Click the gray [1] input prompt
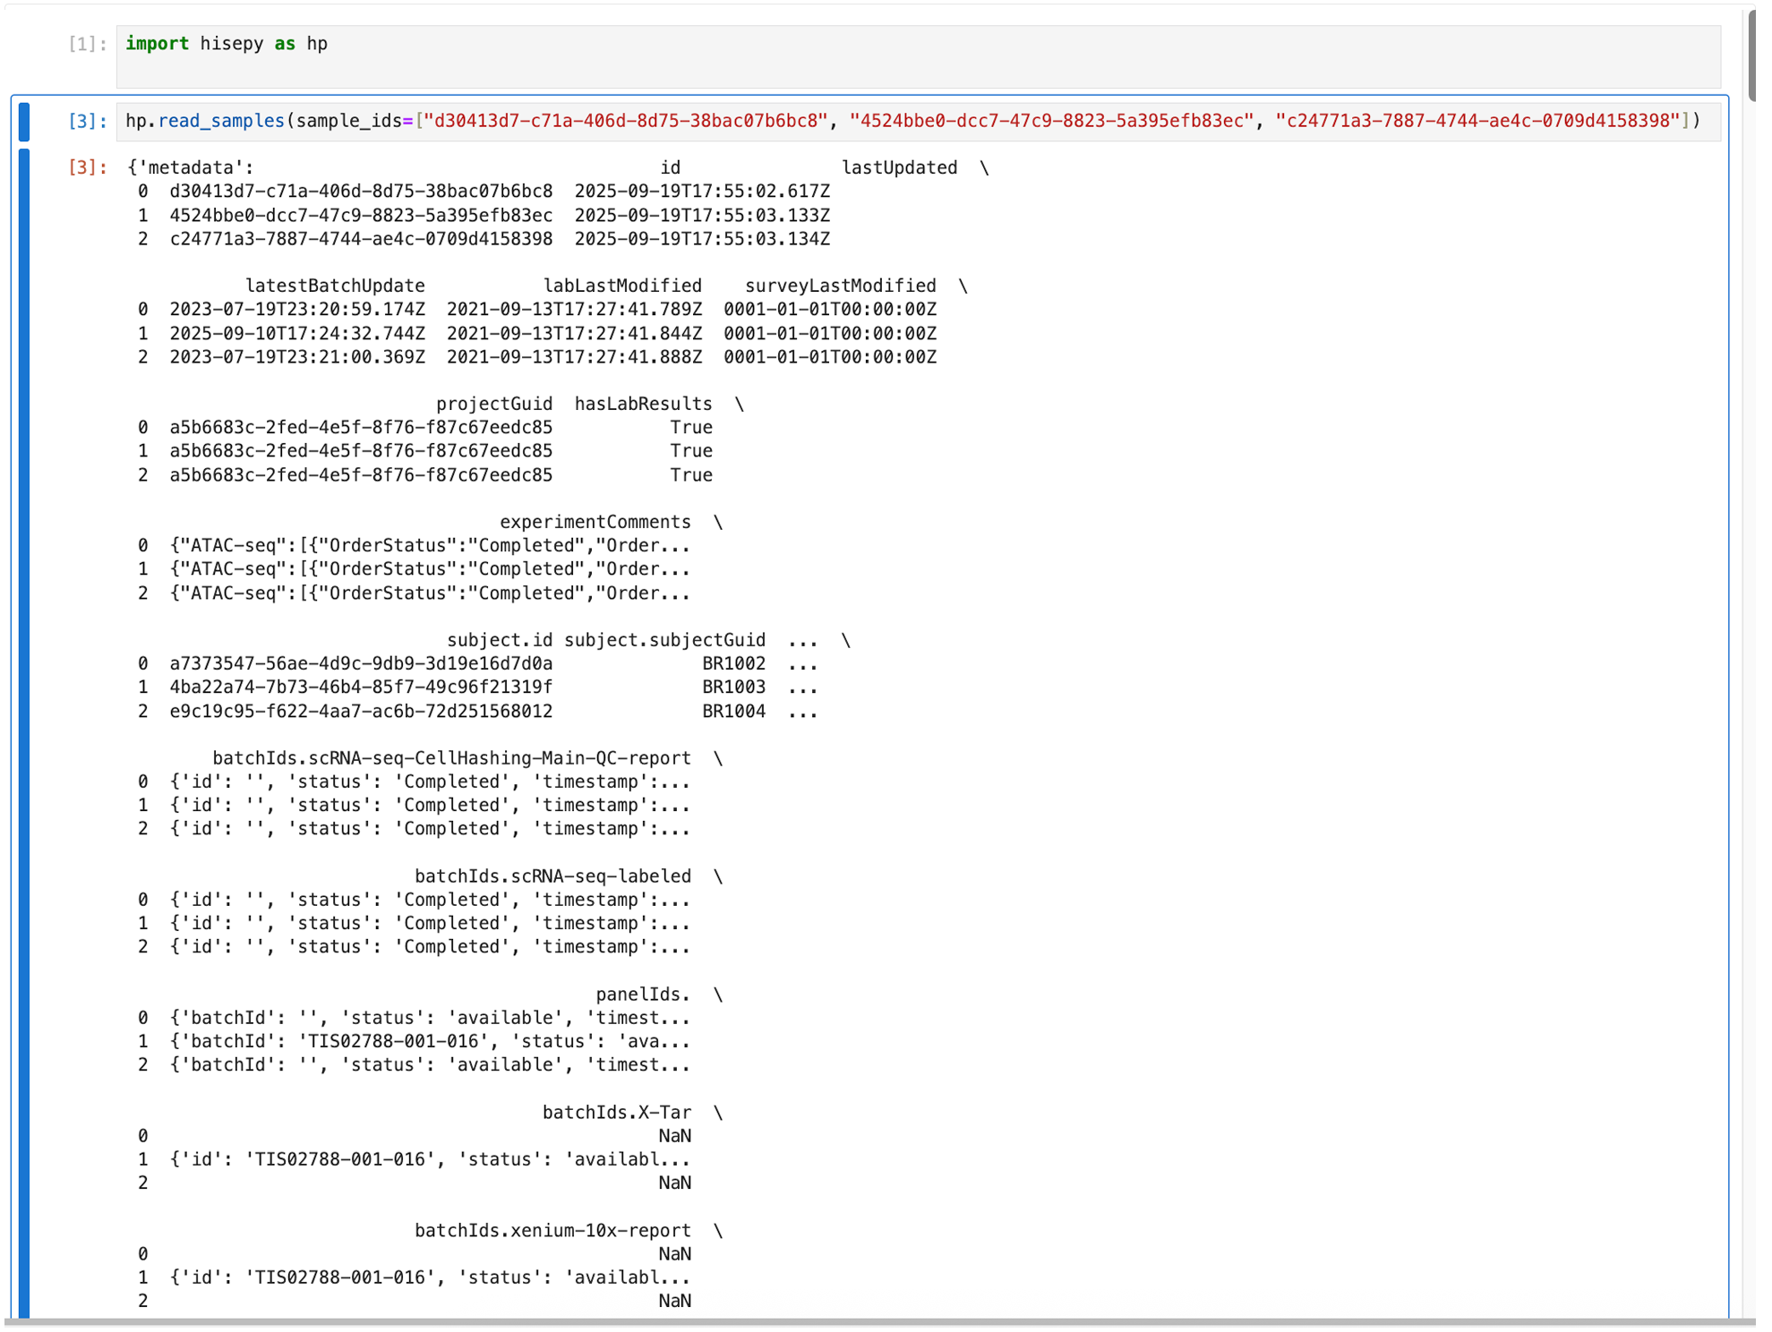Viewport: 1772px width, 1332px height. pyautogui.click(x=88, y=44)
